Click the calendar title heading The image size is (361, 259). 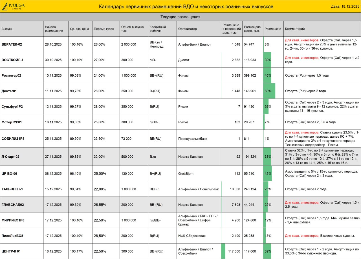coord(186,6)
